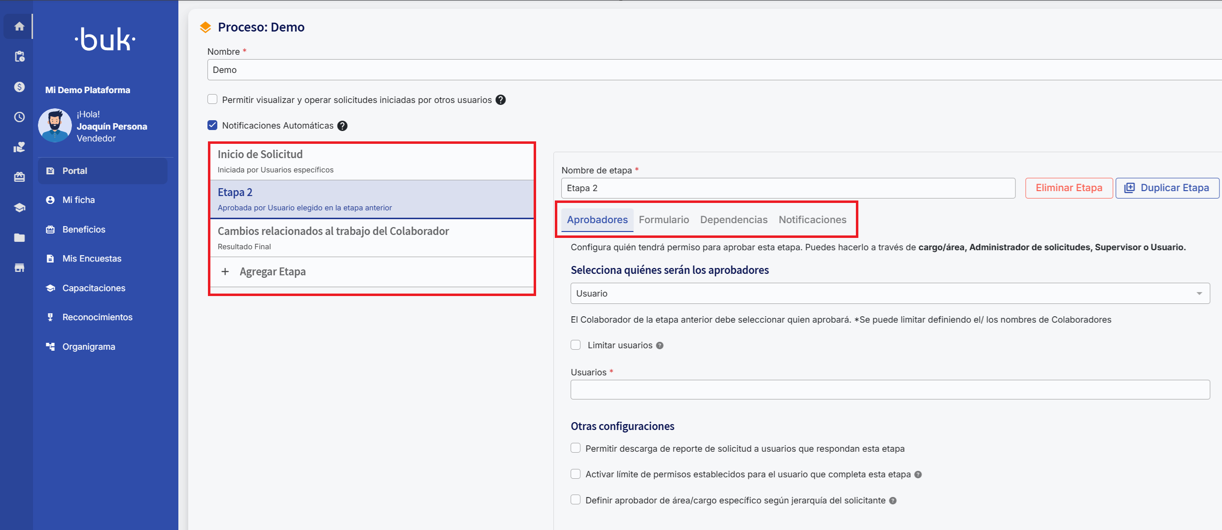Screen dimensions: 1222x530
Task: Click the folder icon in left rail
Action: (x=19, y=238)
